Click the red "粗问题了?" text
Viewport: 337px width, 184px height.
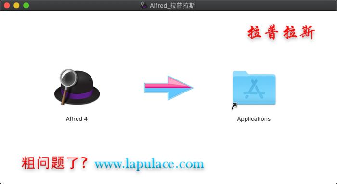coord(55,162)
